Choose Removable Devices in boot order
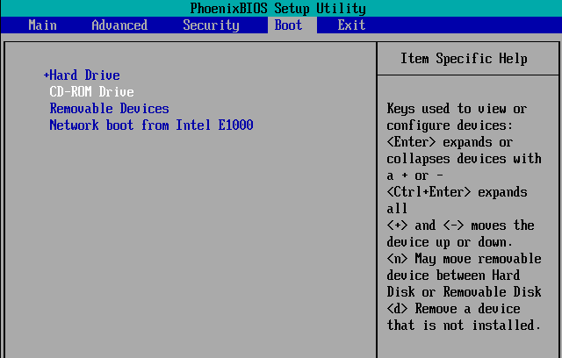 pos(109,109)
